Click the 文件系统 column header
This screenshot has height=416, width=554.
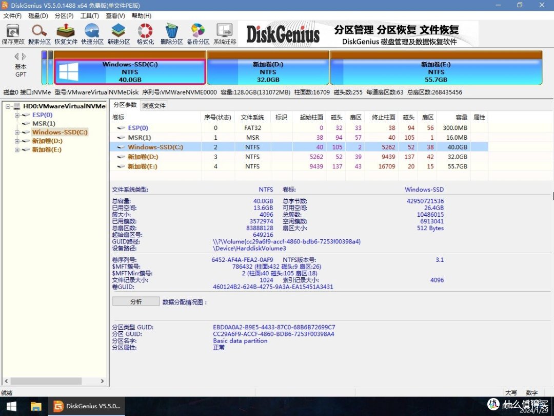[252, 117]
